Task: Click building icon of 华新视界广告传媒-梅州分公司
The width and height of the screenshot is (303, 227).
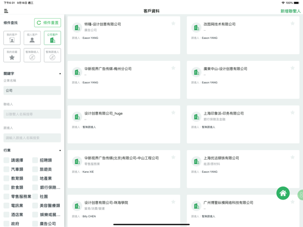Action: click(77, 72)
